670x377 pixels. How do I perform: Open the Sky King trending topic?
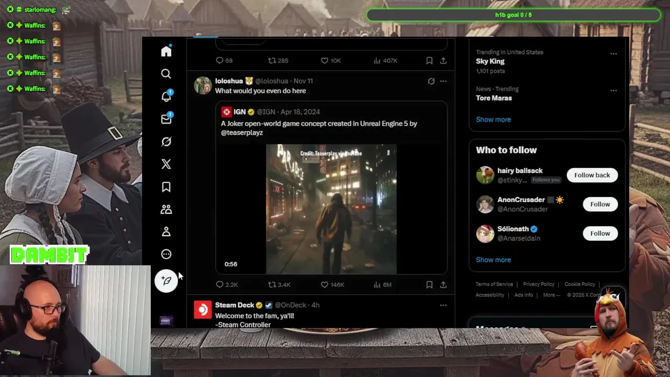(490, 61)
